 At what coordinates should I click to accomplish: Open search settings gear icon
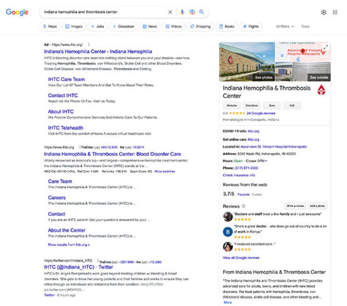click(x=323, y=12)
